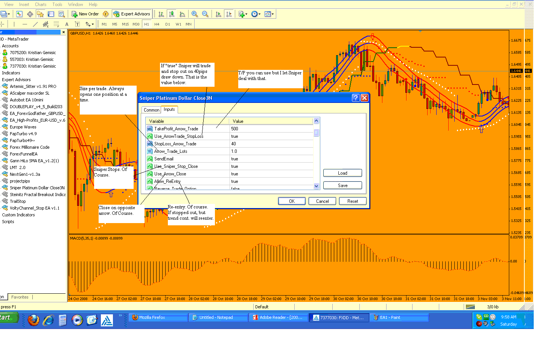Switch timeframe to M15
Viewport: 542px width, 338px height.
click(x=125, y=24)
